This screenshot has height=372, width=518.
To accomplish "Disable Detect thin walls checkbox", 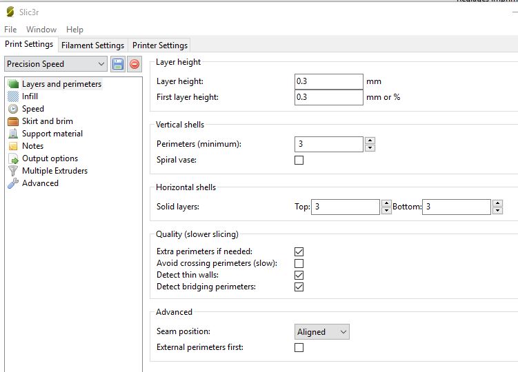I will (x=299, y=275).
